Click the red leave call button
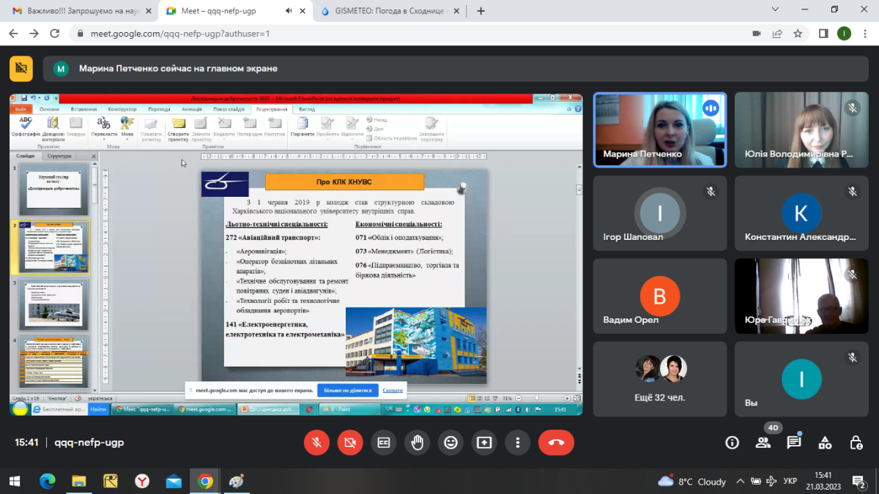This screenshot has height=494, width=879. [x=556, y=443]
